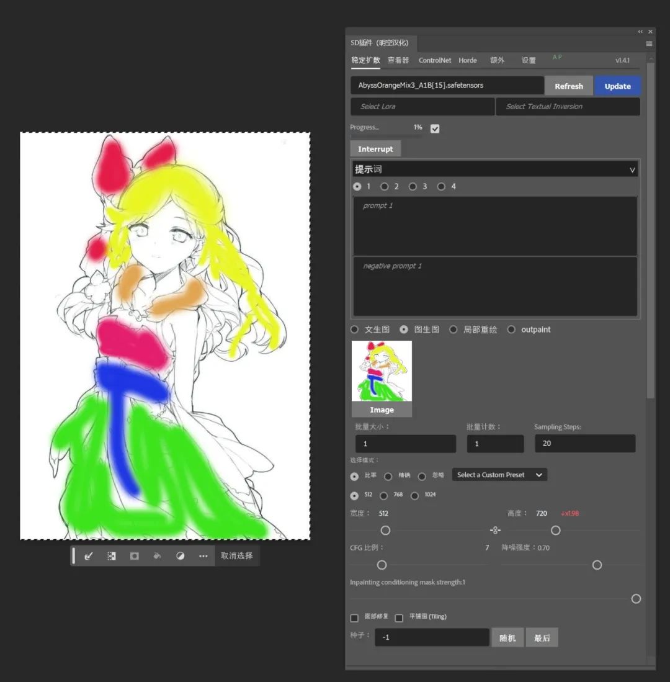The height and width of the screenshot is (682, 670).
Task: Select prompt slot radio button 2
Action: pyautogui.click(x=385, y=187)
